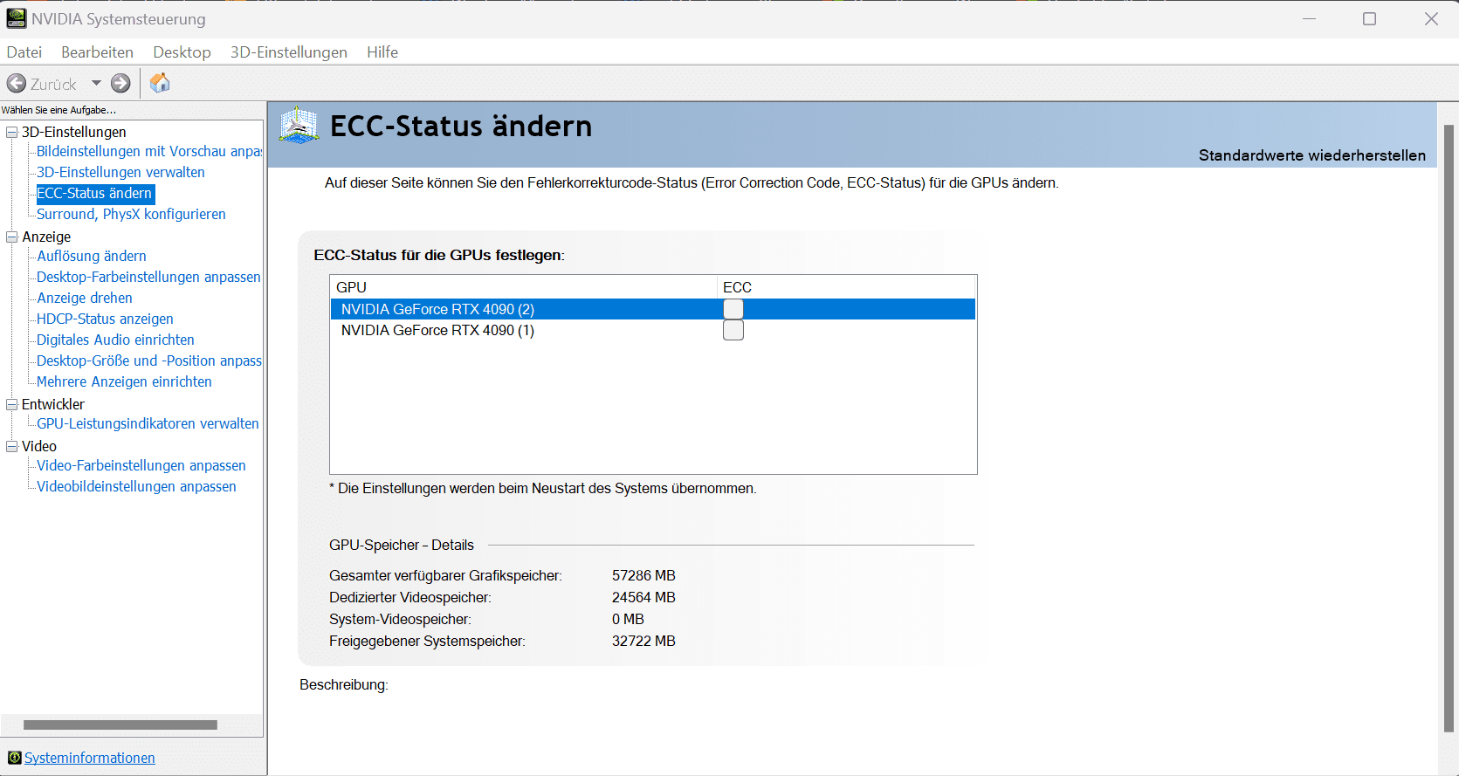Open HDCP-Status anzeigen page
Image resolution: width=1459 pixels, height=776 pixels.
pyautogui.click(x=105, y=319)
